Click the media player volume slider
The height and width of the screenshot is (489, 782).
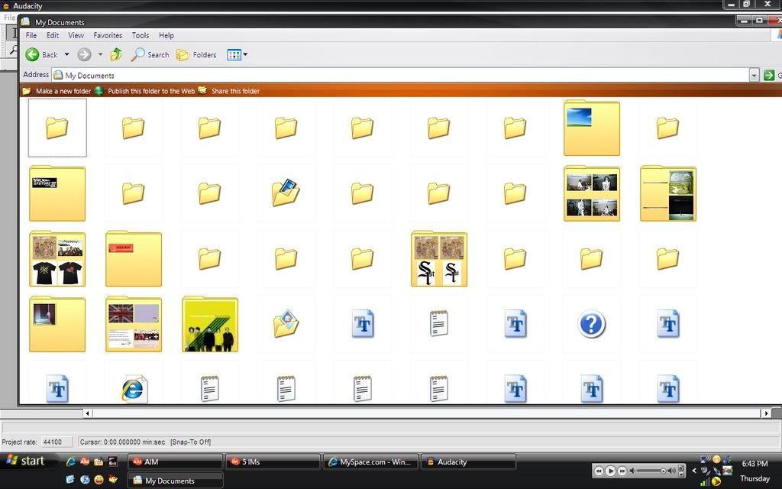pos(652,471)
